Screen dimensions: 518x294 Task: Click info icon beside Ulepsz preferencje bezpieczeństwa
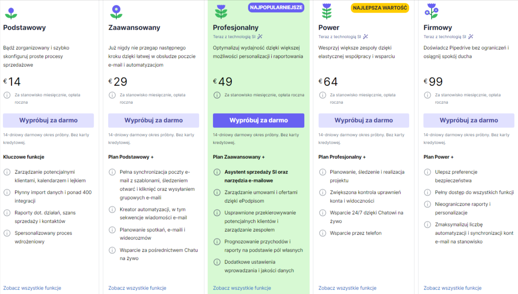pyautogui.click(x=427, y=172)
